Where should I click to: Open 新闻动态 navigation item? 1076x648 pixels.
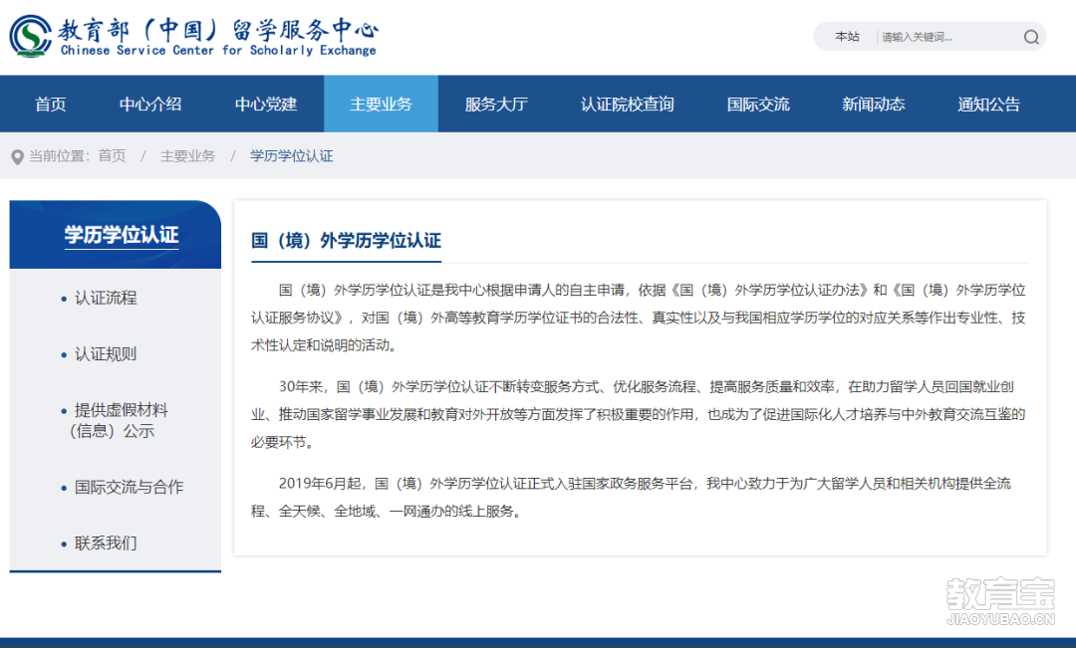[x=874, y=105]
